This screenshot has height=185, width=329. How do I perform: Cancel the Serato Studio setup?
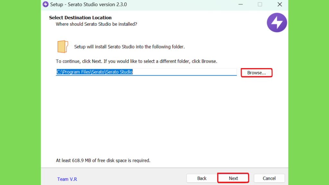[x=269, y=178]
